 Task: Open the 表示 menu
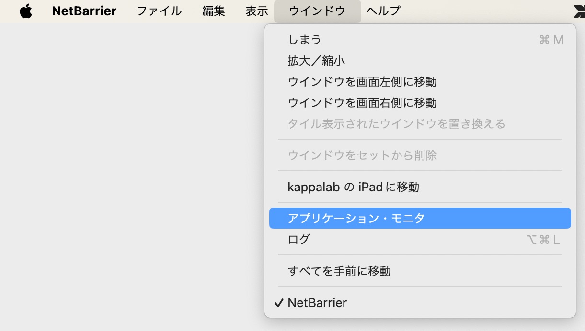coord(257,11)
